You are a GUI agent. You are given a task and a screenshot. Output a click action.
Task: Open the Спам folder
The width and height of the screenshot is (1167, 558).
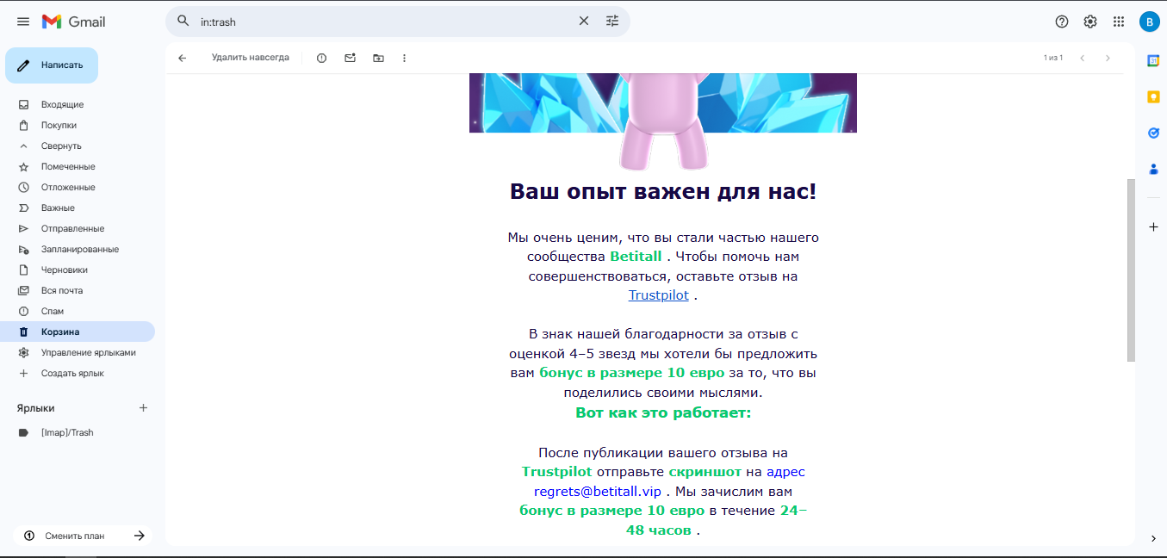tap(53, 311)
